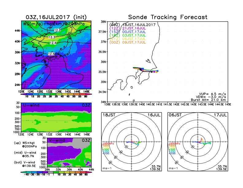Image resolution: width=243 pixels, height=188 pixels.
Task: Click the green '<500' label on the left hodograph
Action: tap(106, 150)
